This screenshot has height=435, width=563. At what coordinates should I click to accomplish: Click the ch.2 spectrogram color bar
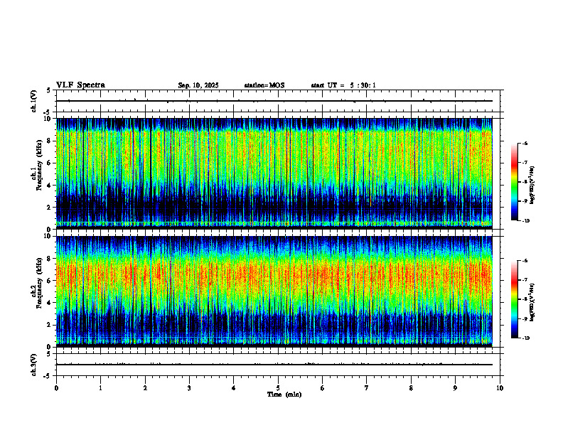tap(514, 299)
